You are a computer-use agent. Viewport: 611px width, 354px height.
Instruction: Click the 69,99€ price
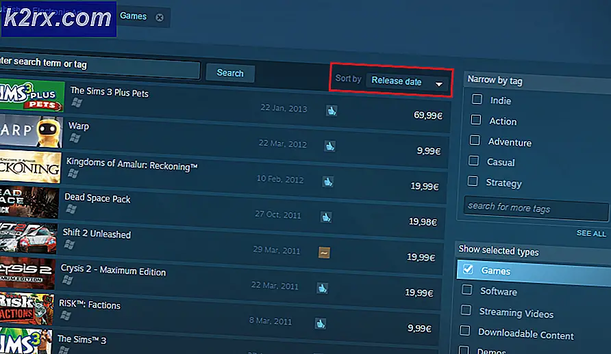(x=428, y=115)
